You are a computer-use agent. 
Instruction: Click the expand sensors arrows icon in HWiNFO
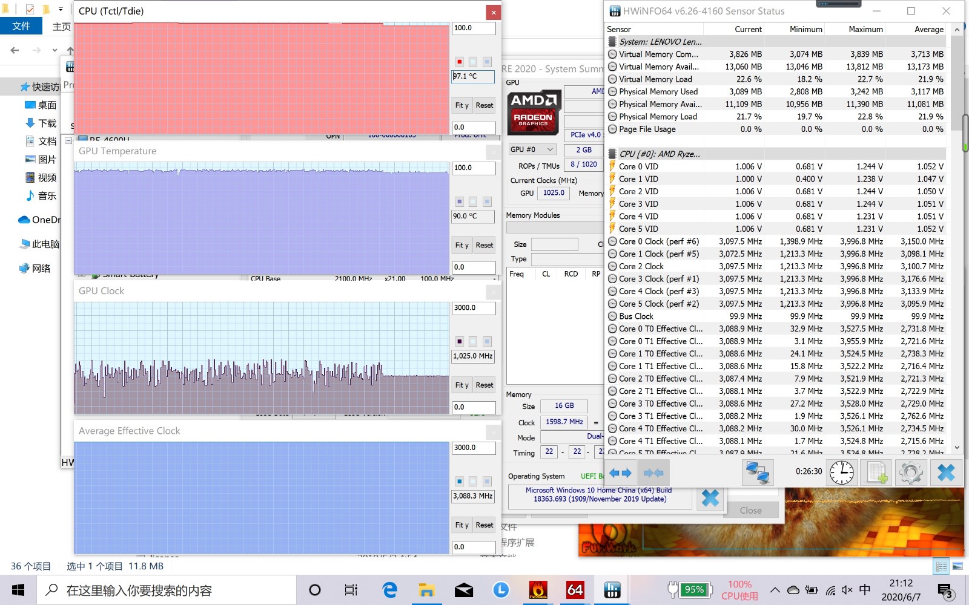620,473
